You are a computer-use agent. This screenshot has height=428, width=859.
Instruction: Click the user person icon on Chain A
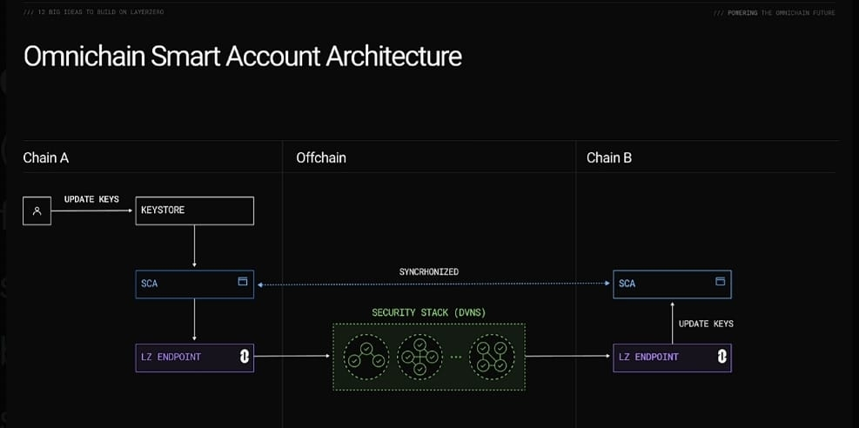pos(37,211)
